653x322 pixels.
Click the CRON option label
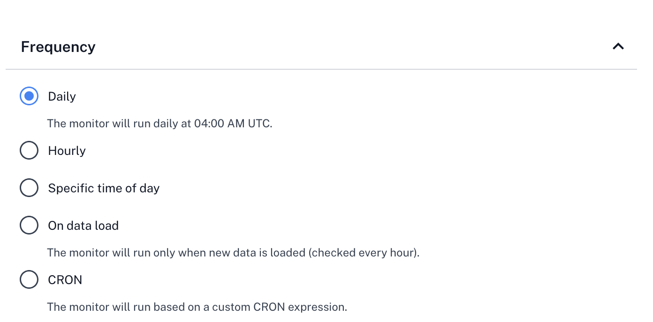65,280
